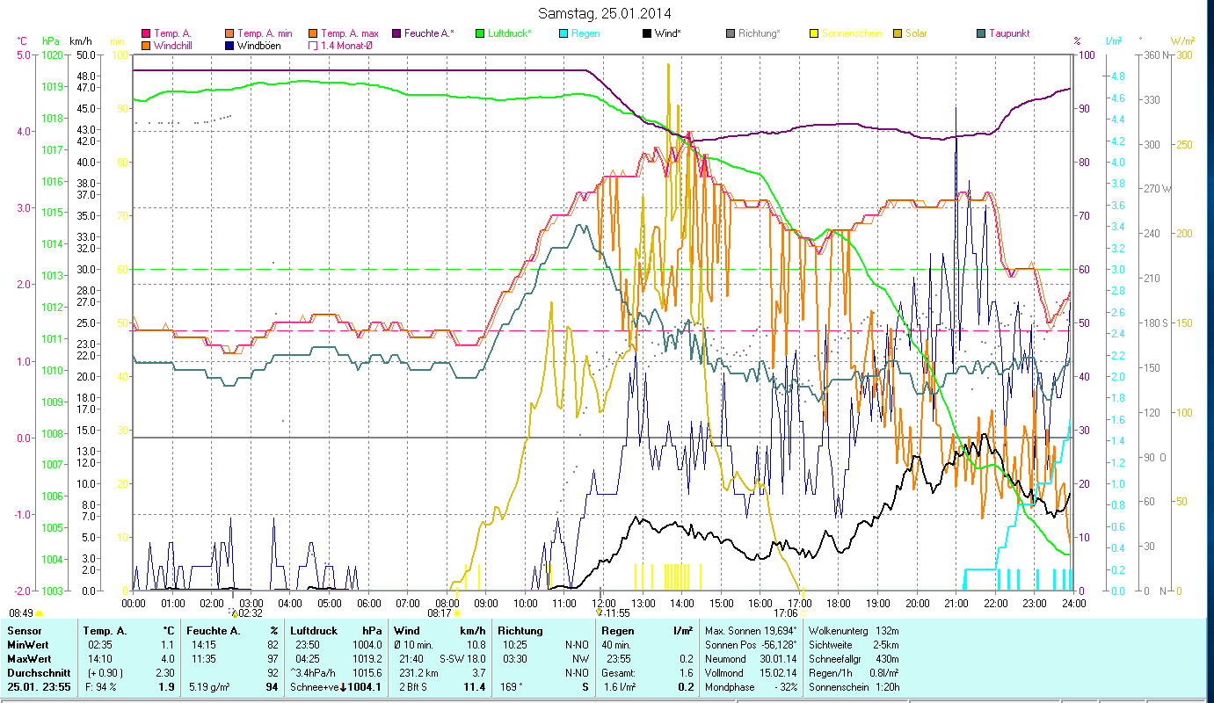
Task: Click the Windchill orange legend square
Action: point(146,46)
